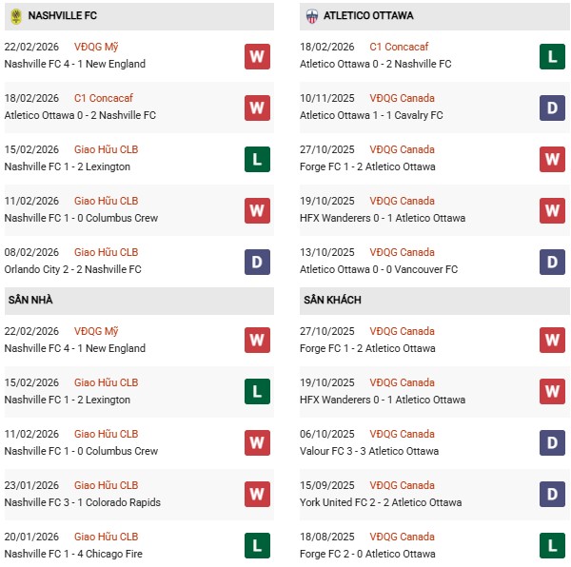This screenshot has height=567, width=571.
Task: Open the VĐQG Mỹ league link dated 22/02/2026
Action: [96, 47]
